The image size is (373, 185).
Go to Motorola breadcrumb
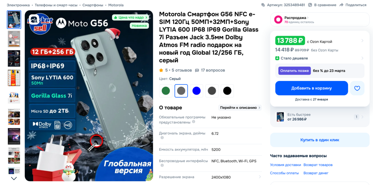pyautogui.click(x=116, y=5)
